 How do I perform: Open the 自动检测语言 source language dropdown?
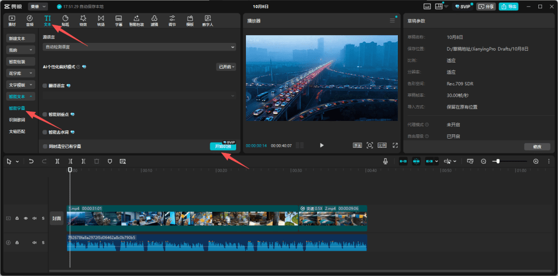pyautogui.click(x=139, y=47)
